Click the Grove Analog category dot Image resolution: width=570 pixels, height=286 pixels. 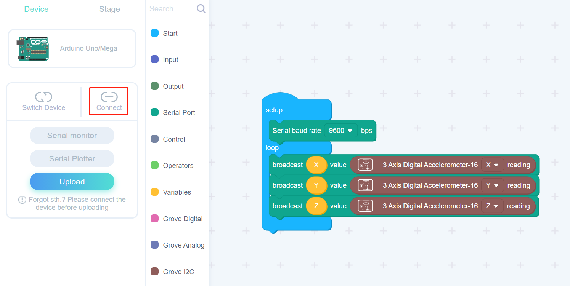click(154, 245)
